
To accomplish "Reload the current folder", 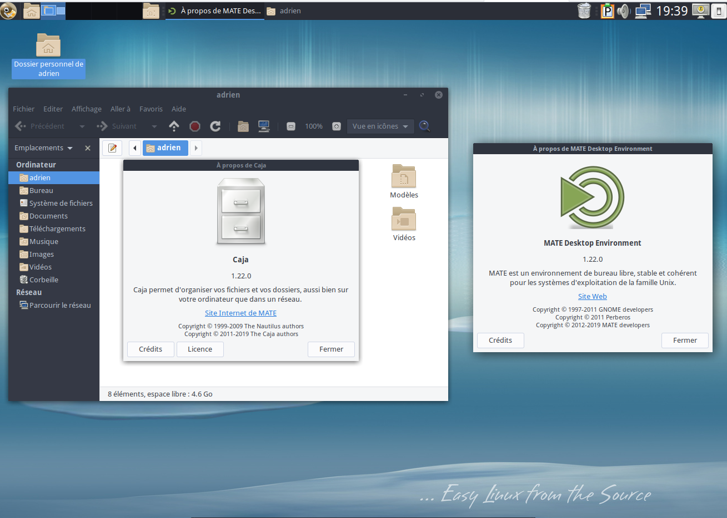I will pos(215,126).
